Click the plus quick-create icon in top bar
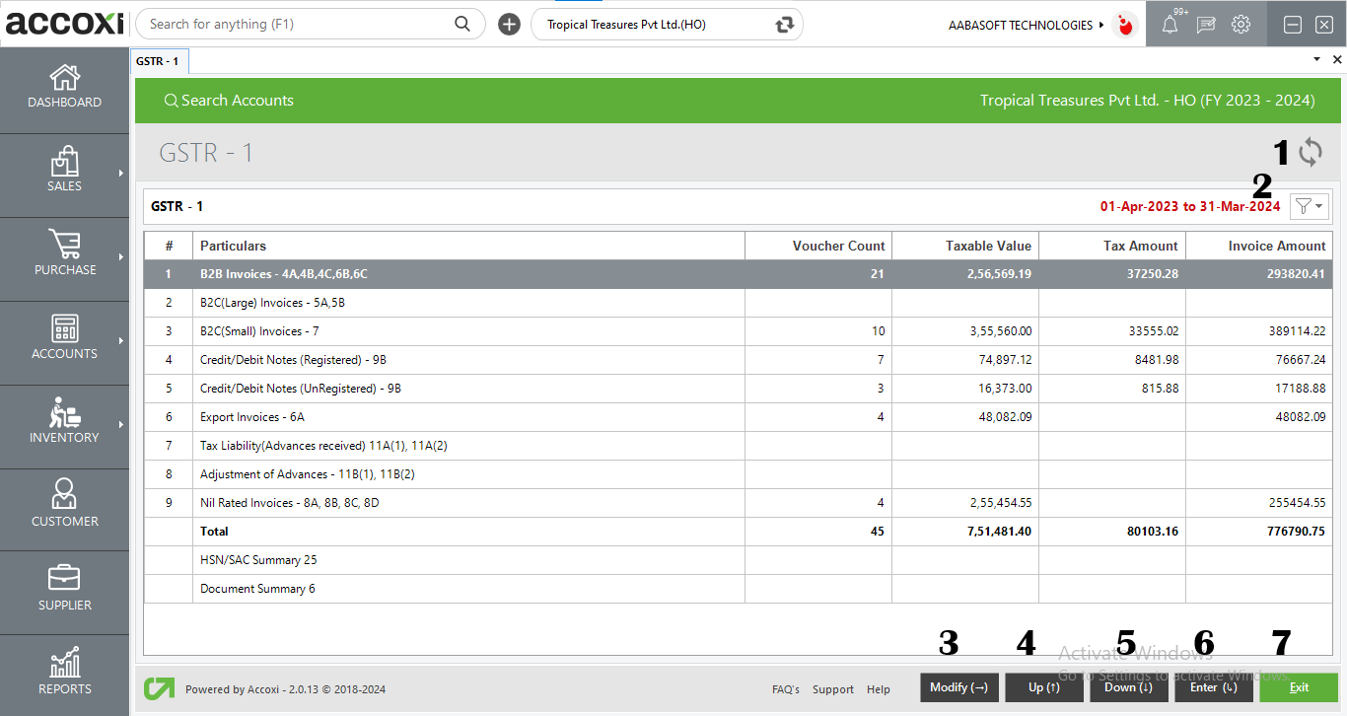The height and width of the screenshot is (716, 1347). click(x=509, y=25)
